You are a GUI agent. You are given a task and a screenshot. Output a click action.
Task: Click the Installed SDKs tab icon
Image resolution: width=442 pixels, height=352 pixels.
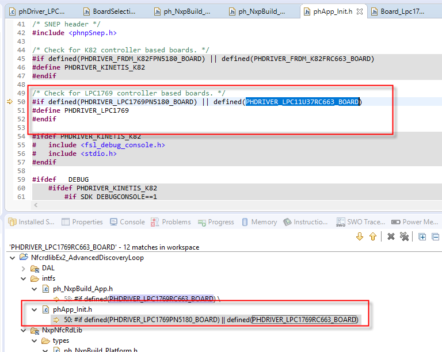pos(13,222)
